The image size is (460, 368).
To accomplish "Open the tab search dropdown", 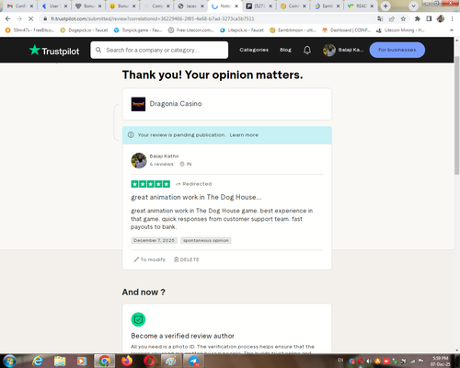I will [413, 6].
